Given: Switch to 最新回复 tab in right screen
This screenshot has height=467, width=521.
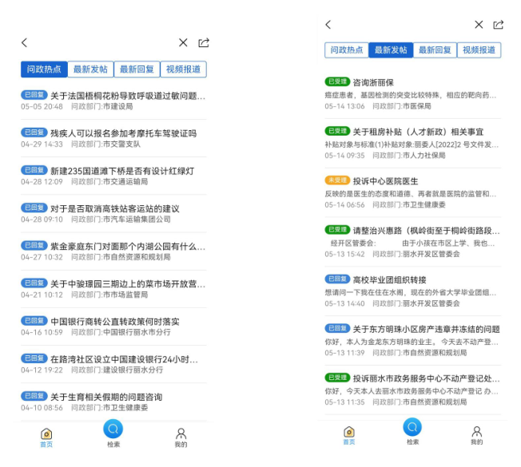Looking at the screenshot, I should [x=435, y=50].
